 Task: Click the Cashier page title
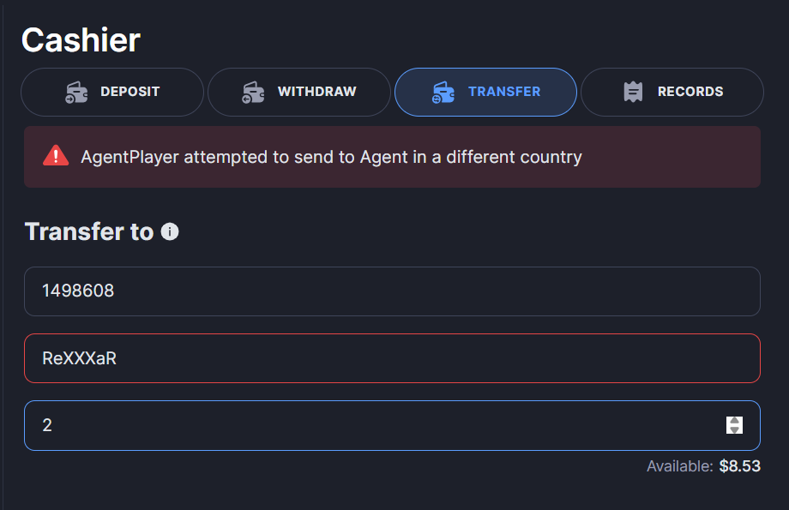[81, 39]
